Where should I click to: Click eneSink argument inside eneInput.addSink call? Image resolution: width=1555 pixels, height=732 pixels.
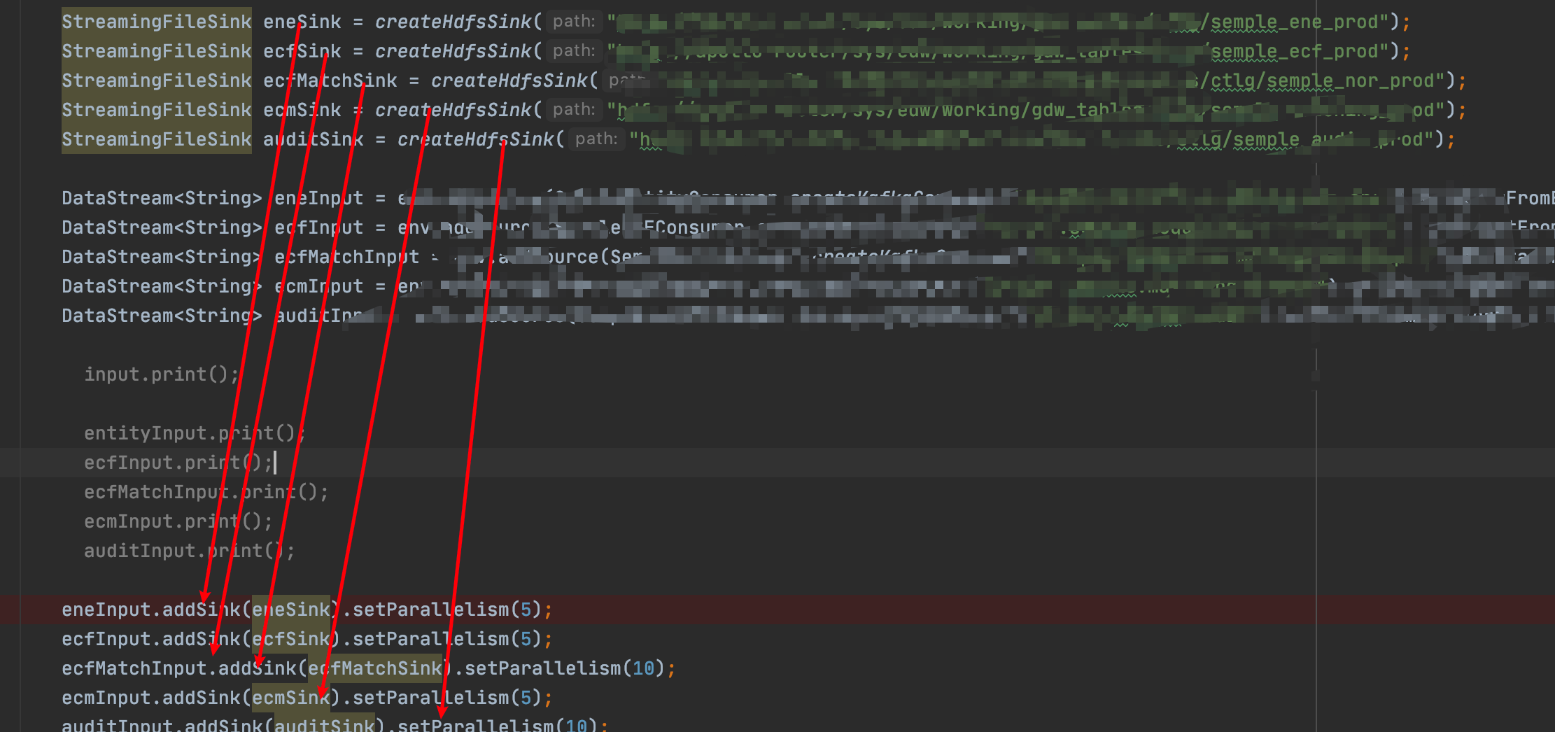(291, 610)
